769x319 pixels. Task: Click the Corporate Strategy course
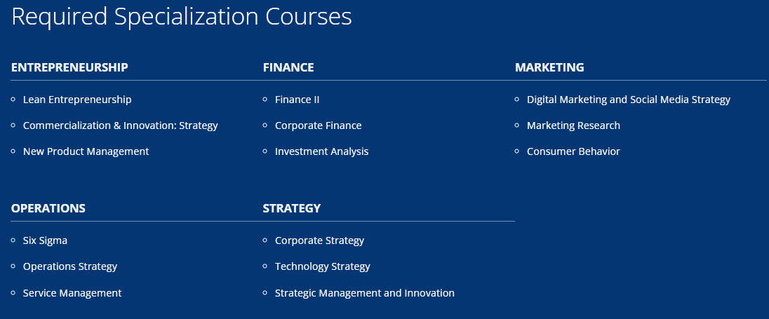tap(319, 240)
